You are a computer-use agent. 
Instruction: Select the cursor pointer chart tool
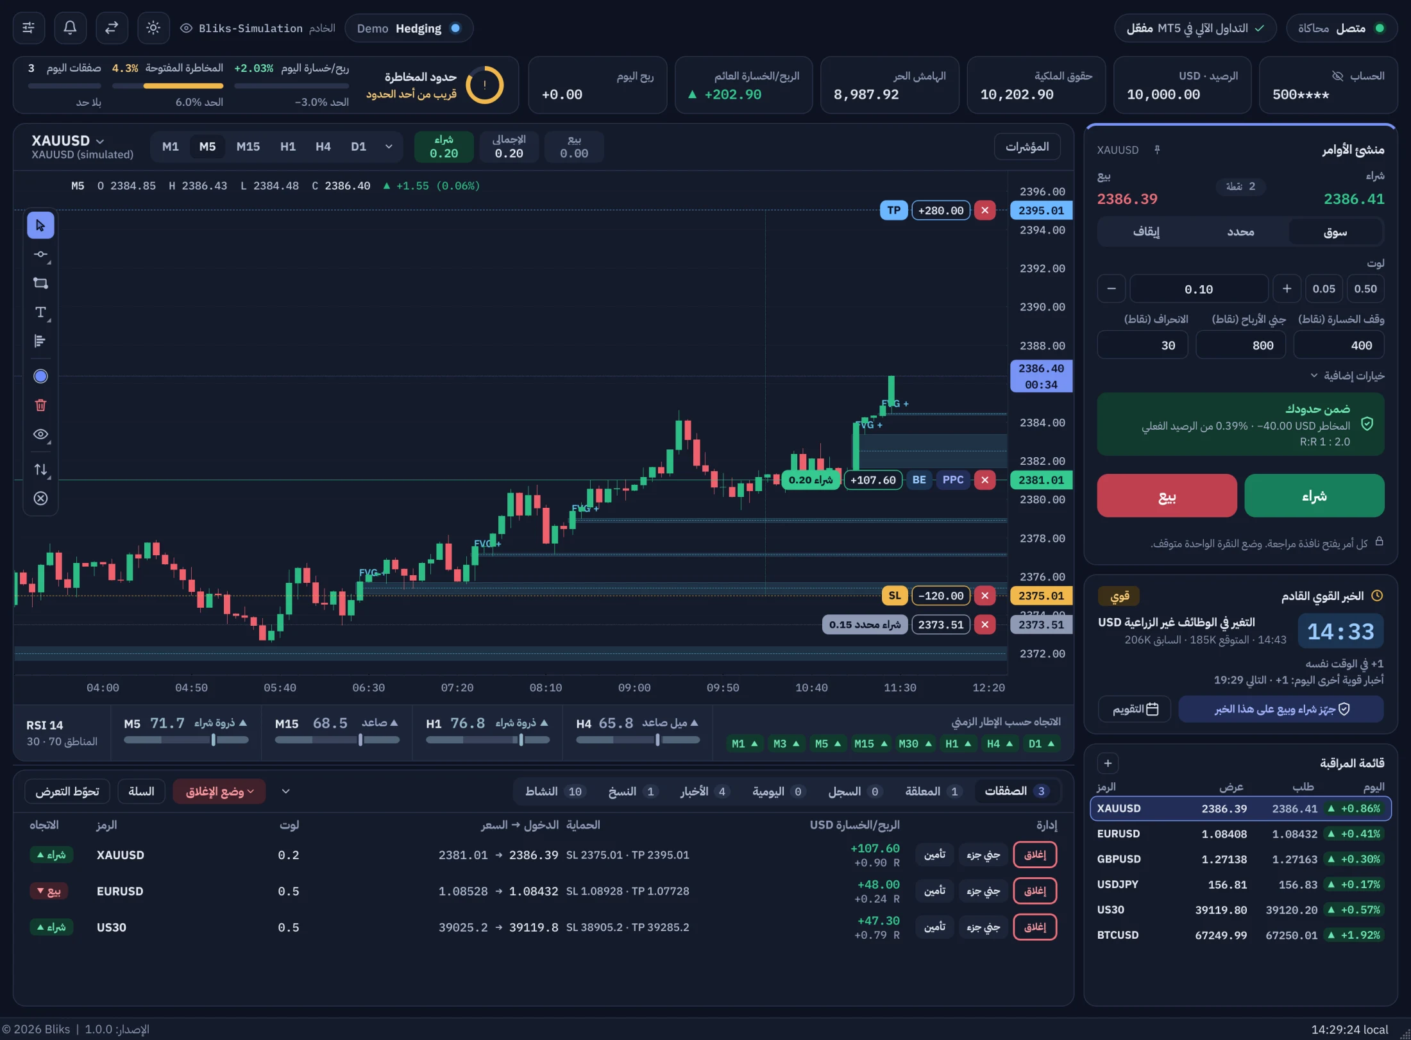click(x=40, y=226)
